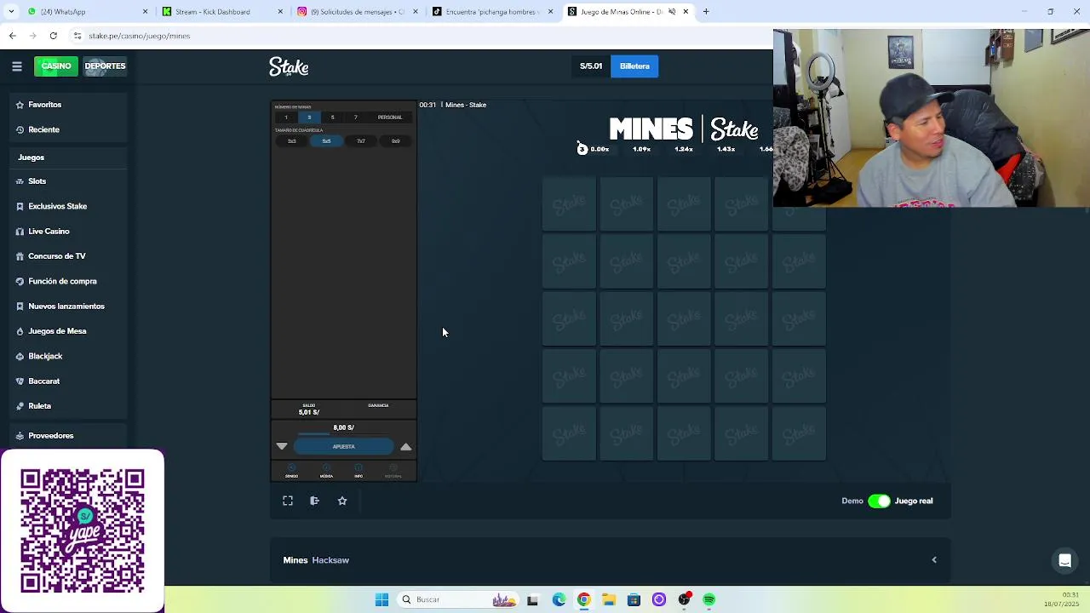This screenshot has height=613, width=1090.
Task: Select 5x5 grid size
Action: (326, 141)
